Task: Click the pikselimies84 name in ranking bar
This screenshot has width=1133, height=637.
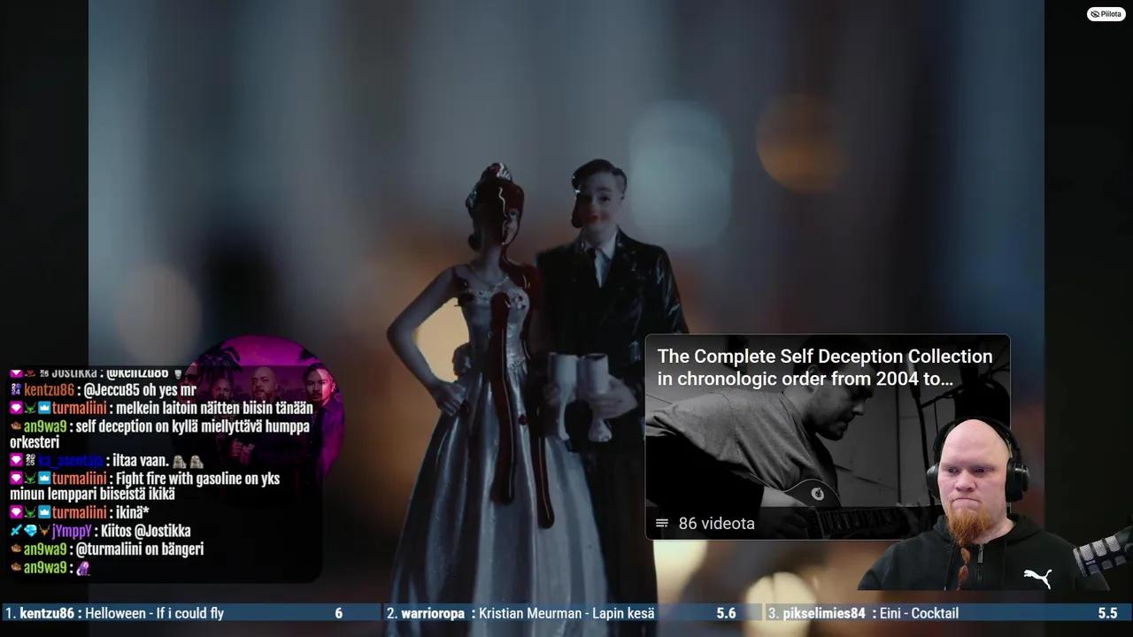Action: pos(824,613)
